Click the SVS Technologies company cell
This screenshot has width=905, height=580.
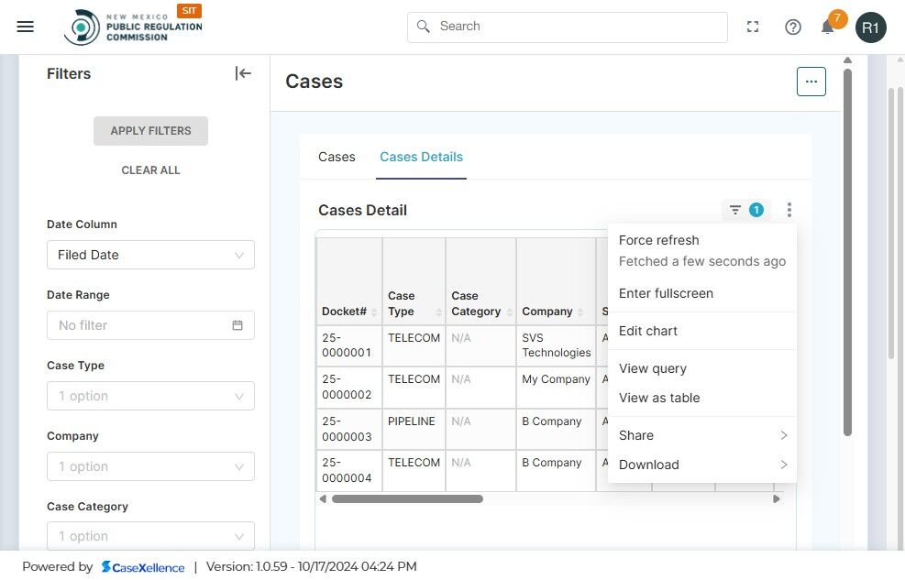click(556, 345)
